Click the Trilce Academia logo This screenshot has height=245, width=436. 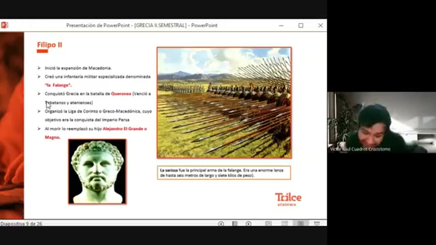tap(288, 199)
